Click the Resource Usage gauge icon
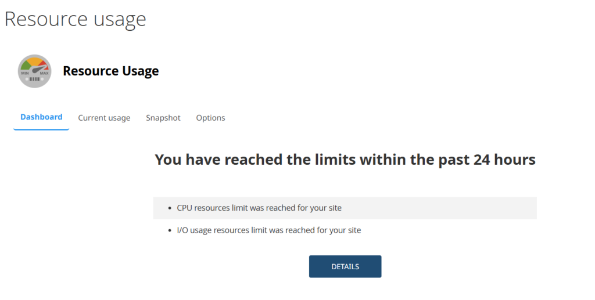This screenshot has width=595, height=300. coord(35,71)
